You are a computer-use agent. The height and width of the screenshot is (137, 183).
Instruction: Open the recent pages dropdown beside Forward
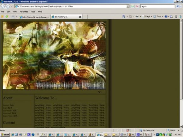12,6
